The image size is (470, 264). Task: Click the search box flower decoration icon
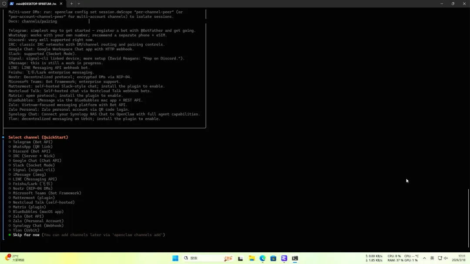tap(228, 258)
